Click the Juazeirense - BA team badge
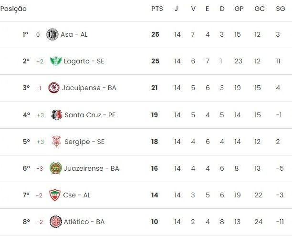 55,168
